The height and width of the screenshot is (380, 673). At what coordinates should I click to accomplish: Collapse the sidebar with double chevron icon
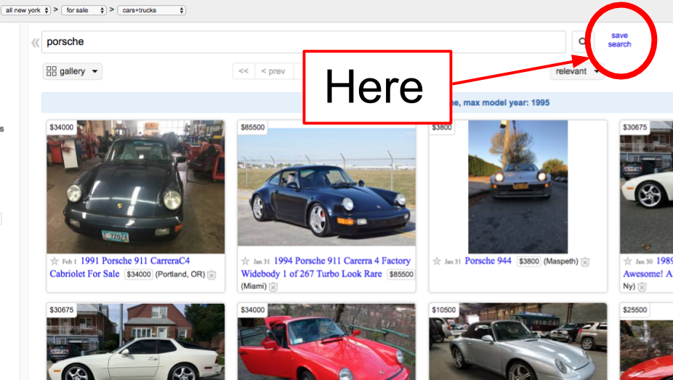coord(35,42)
